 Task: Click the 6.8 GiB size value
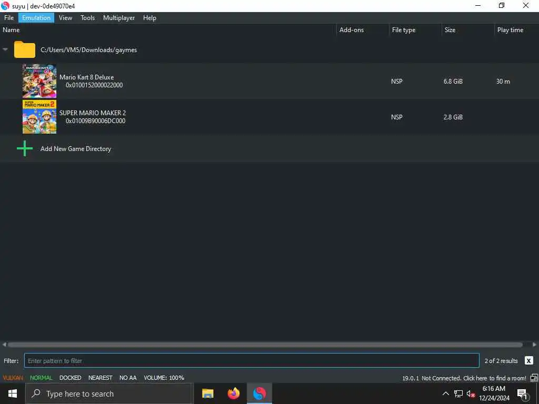coord(453,82)
